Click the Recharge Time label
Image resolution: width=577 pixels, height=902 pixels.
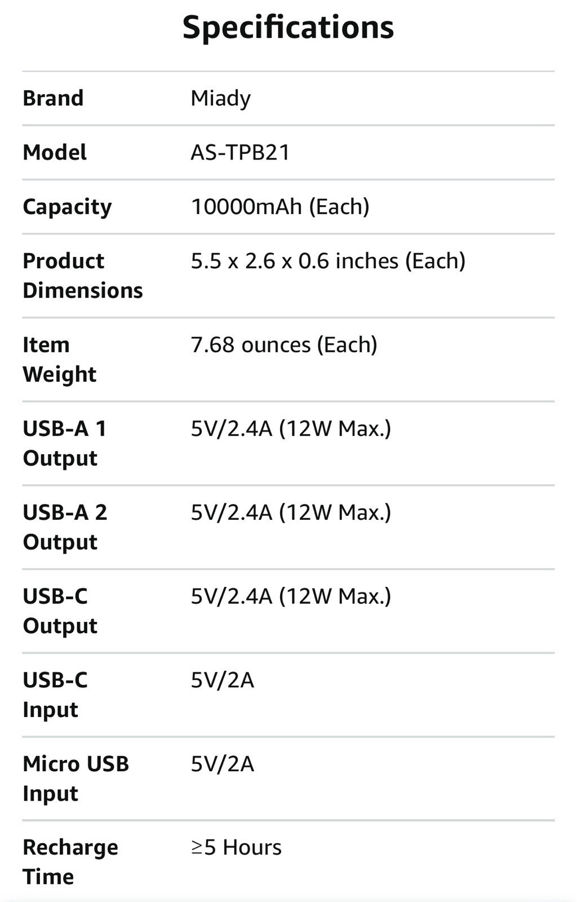[x=70, y=862]
